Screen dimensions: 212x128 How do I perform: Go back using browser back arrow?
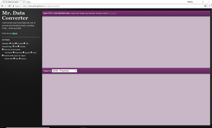pyautogui.click(x=2, y=6)
